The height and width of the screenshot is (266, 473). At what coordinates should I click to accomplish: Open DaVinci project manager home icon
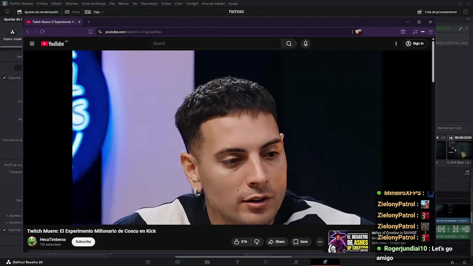click(452, 262)
